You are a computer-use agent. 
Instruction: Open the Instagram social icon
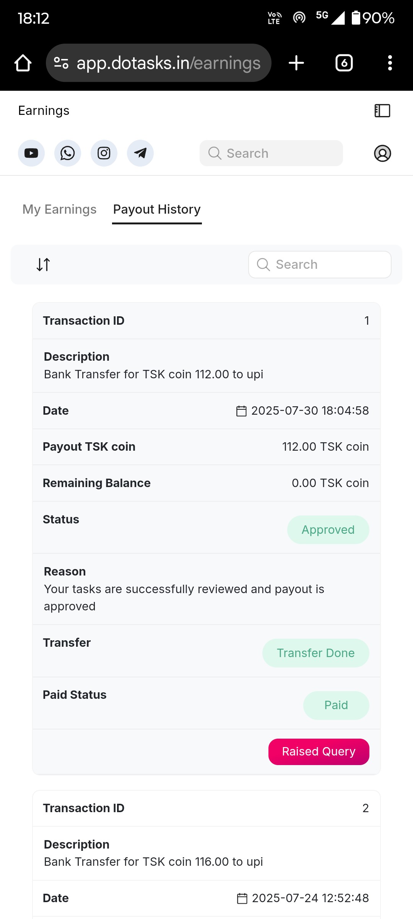(104, 153)
